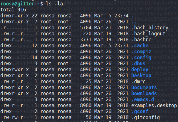Click the .compiz directory name
The height and width of the screenshot is (122, 178).
click(141, 52)
